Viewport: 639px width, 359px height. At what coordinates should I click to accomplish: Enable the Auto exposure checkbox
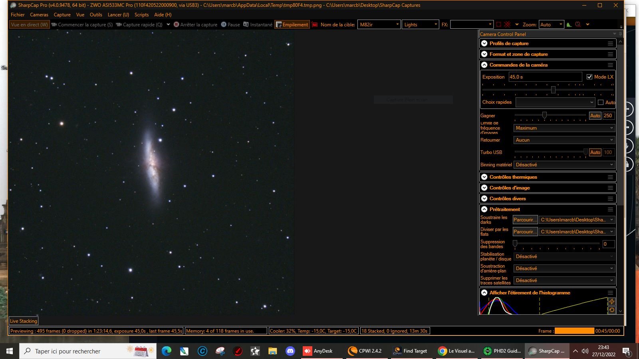pos(601,103)
